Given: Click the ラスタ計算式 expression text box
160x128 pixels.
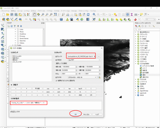Looking at the screenshot, I should pos(56,105).
